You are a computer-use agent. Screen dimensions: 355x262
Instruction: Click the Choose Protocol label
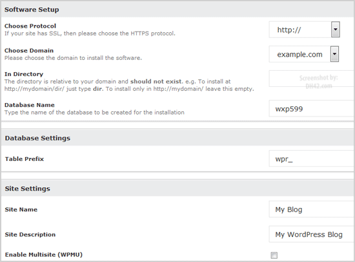click(30, 26)
